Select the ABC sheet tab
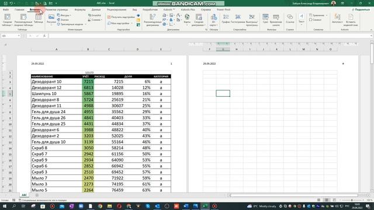The image size is (374, 210). pos(25,195)
